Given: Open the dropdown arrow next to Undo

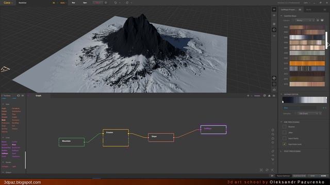Looking at the screenshot, I should coord(120,3).
